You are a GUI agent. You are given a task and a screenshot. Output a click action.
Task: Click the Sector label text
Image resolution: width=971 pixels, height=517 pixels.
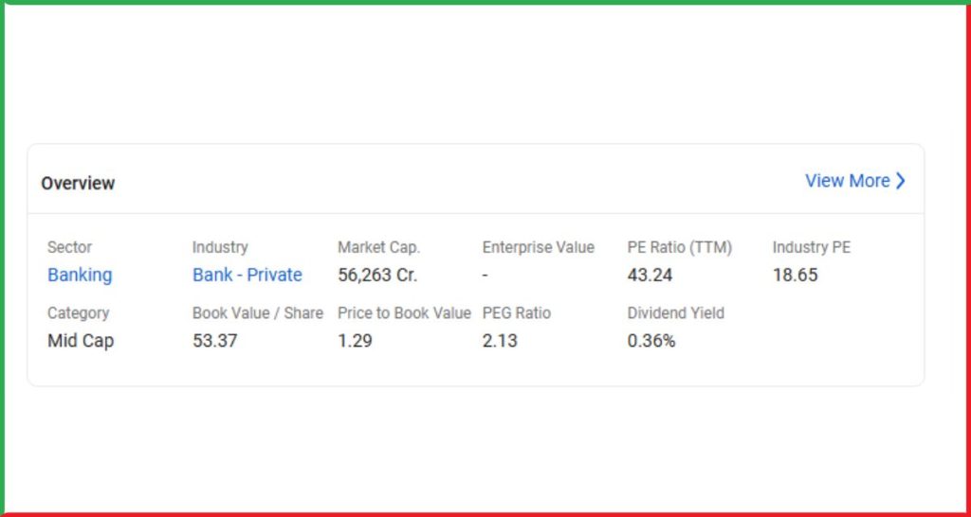[69, 248]
